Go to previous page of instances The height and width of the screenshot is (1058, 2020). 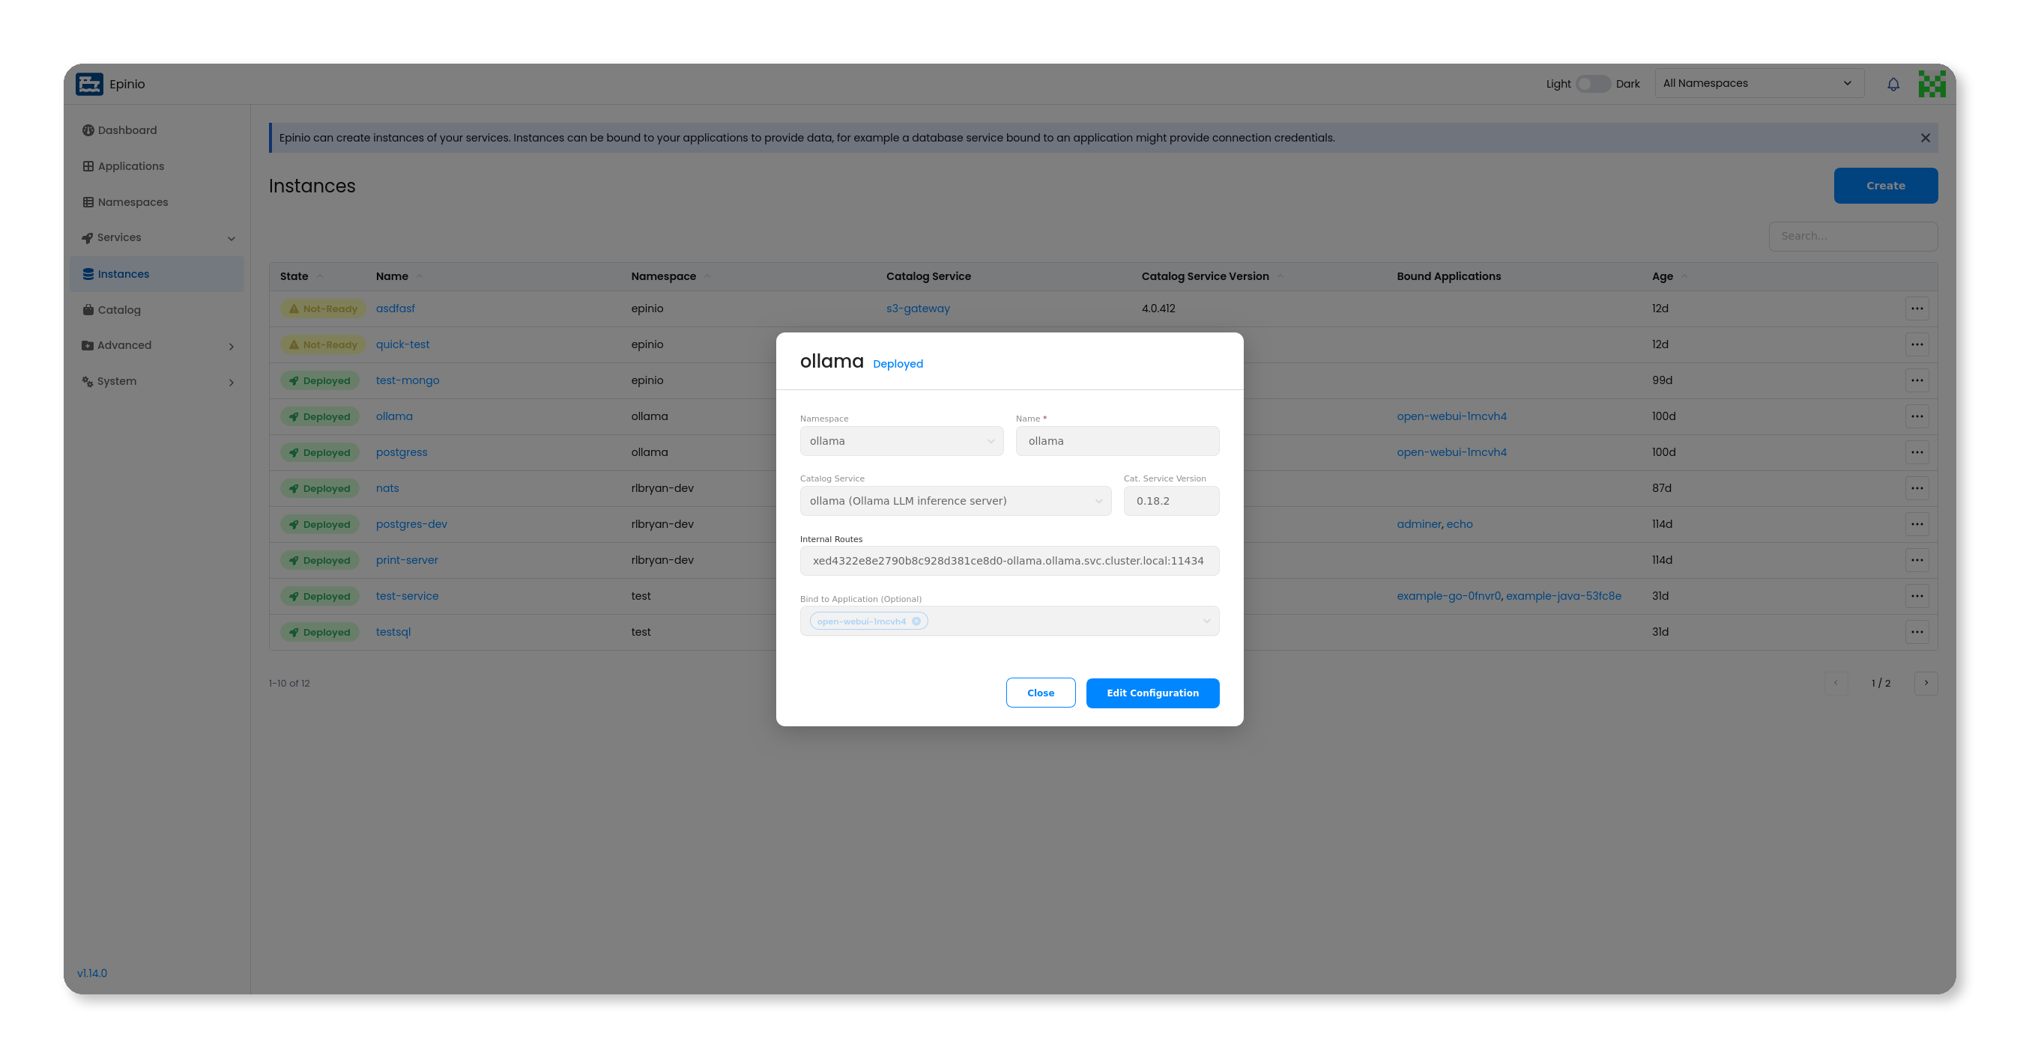pos(1836,684)
